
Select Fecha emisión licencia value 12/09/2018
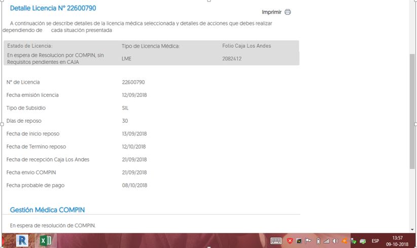tap(134, 95)
